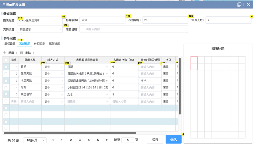Viewport: 253px width, 145px height.
Task: Open the 小时刻度 data type dropdown
Action: click(87, 88)
